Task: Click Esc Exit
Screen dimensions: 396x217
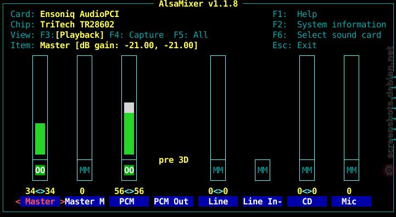Action: click(295, 45)
